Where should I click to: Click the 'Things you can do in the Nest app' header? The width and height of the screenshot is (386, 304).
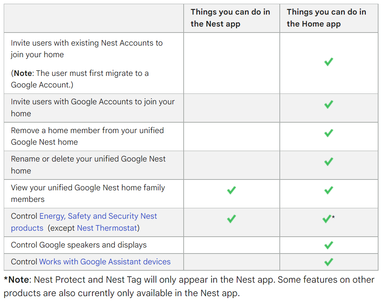[230, 18]
